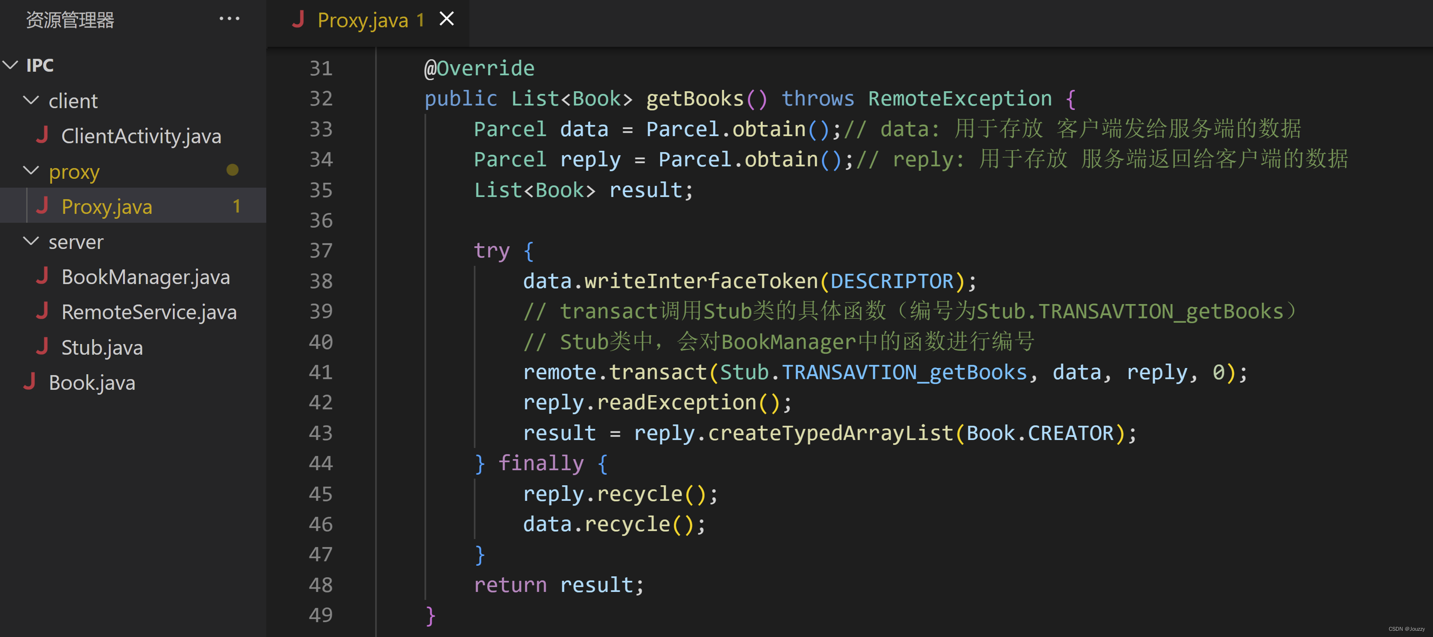
Task: Click the Java icon beside Book.java
Action: (29, 382)
